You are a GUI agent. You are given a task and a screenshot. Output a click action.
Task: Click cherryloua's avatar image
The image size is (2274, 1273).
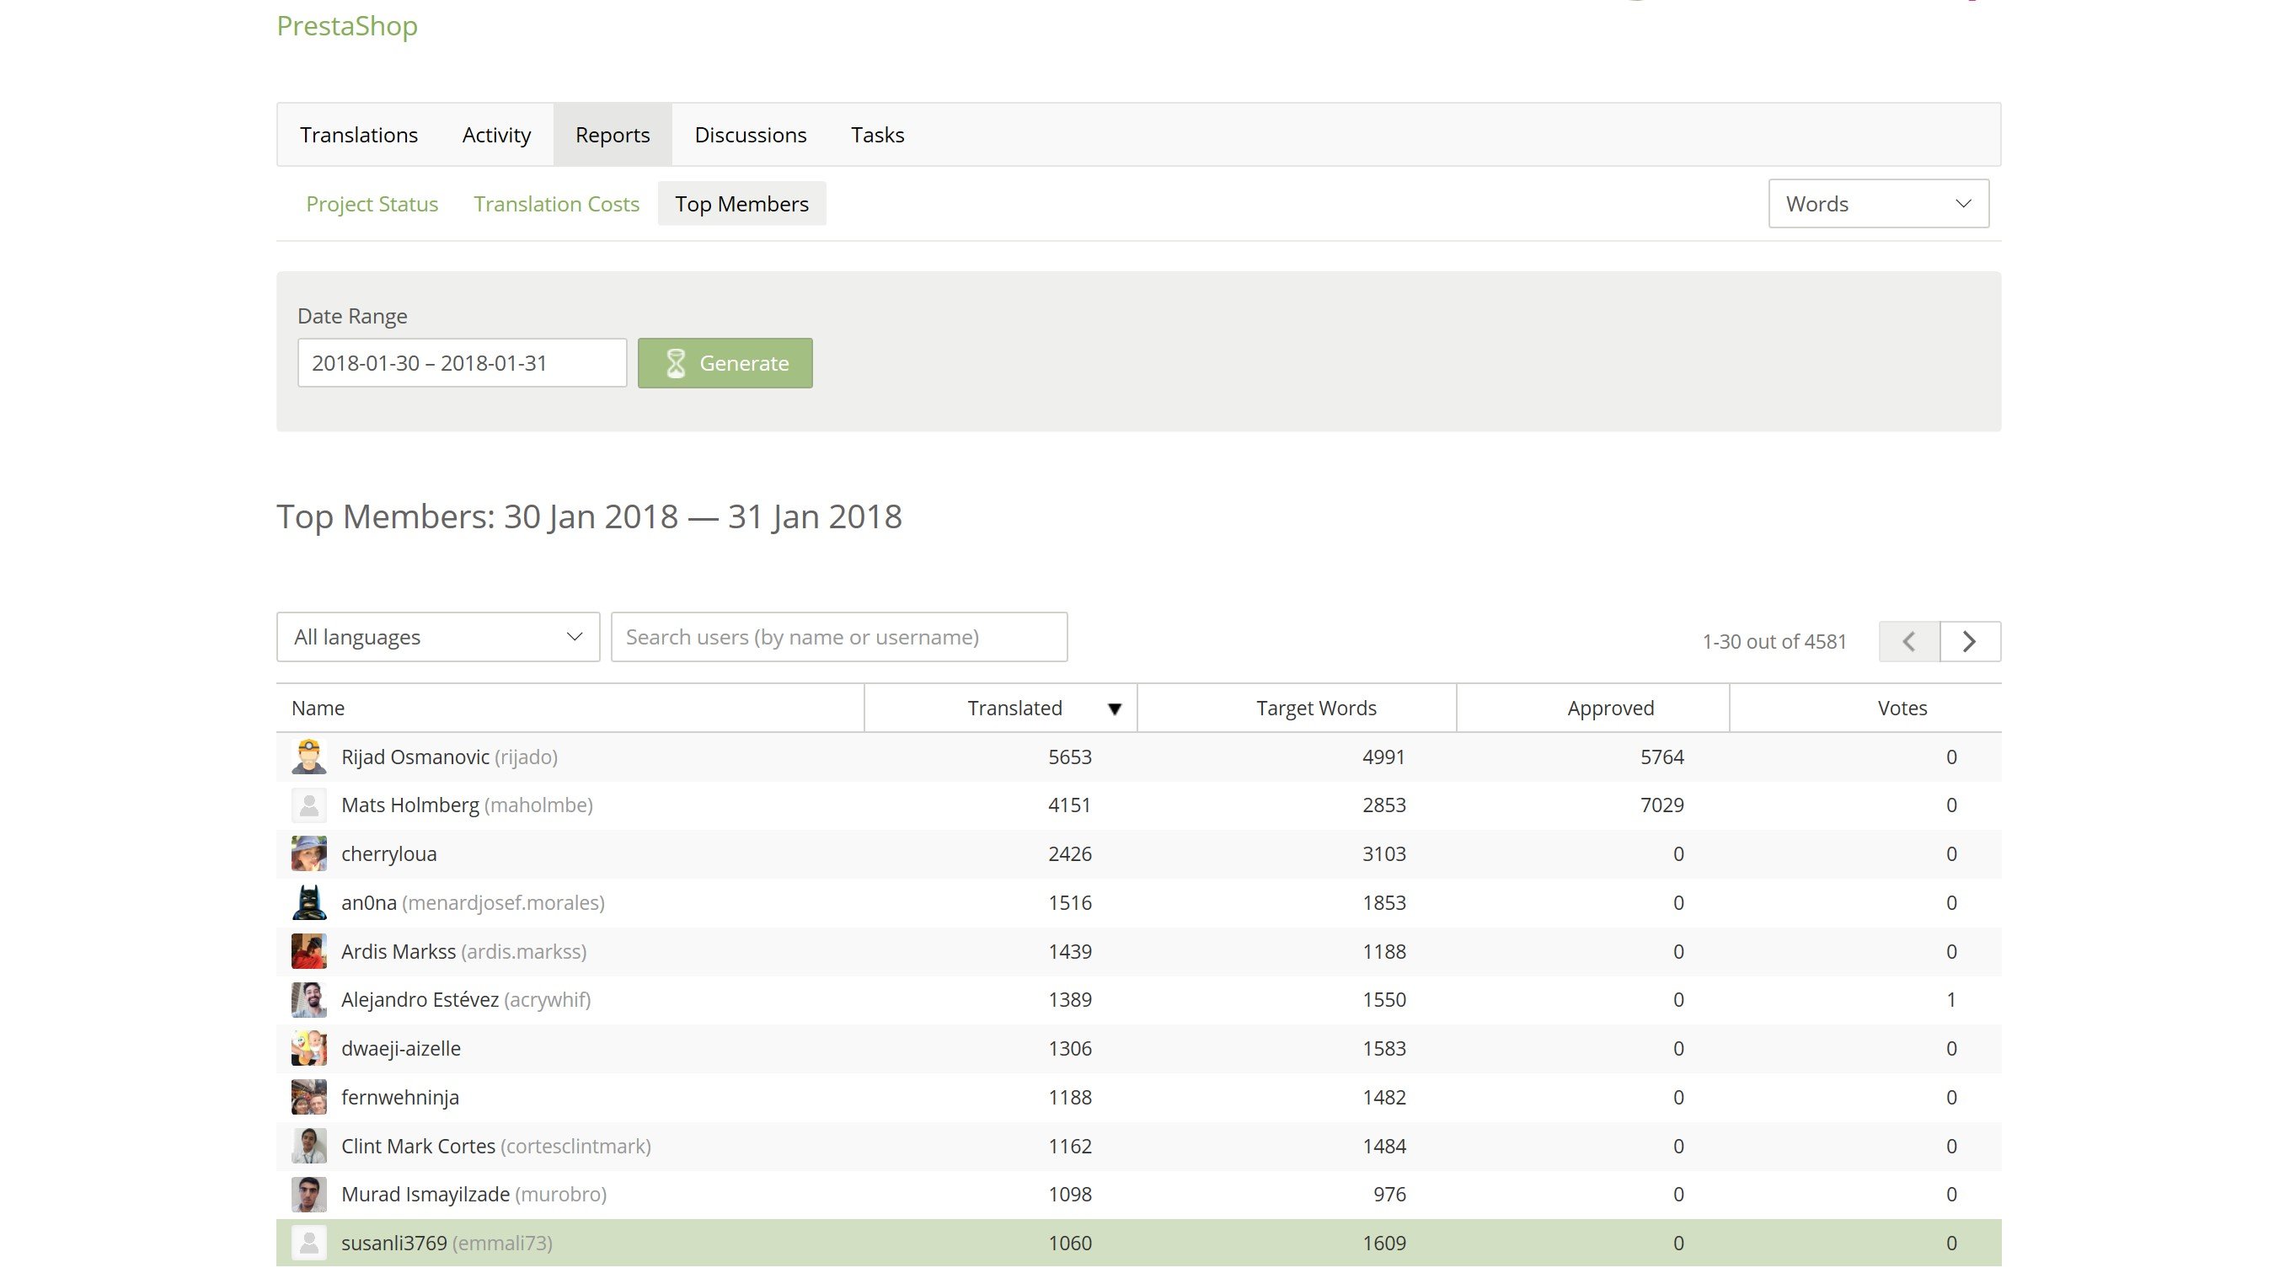309,853
